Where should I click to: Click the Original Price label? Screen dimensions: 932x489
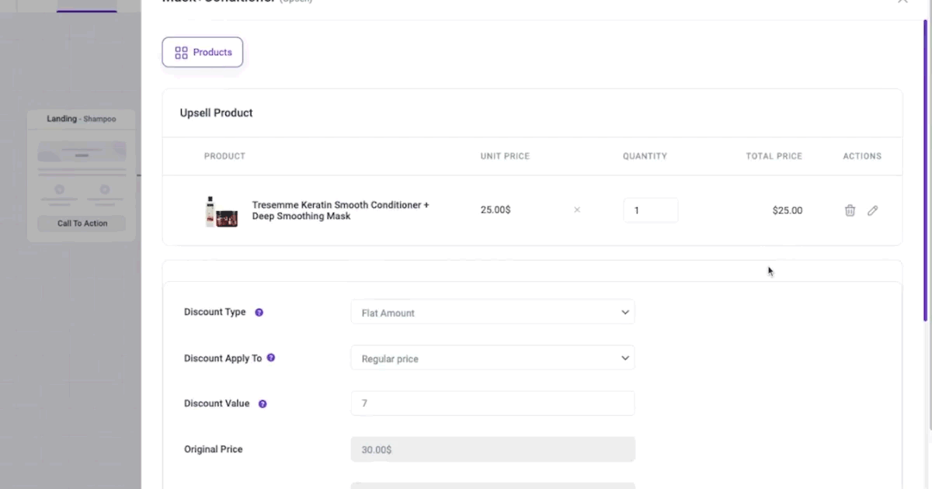point(214,449)
